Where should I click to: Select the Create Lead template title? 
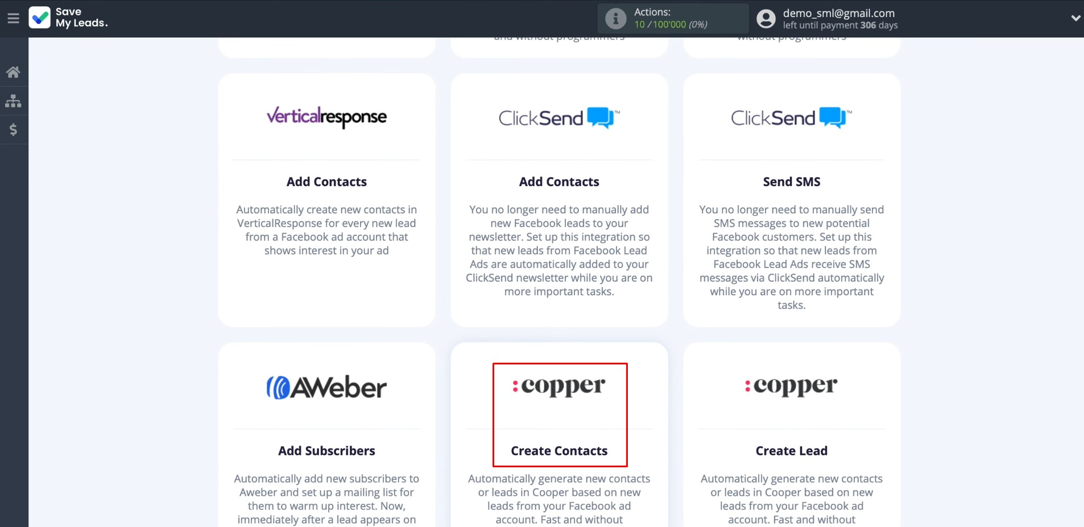point(792,451)
